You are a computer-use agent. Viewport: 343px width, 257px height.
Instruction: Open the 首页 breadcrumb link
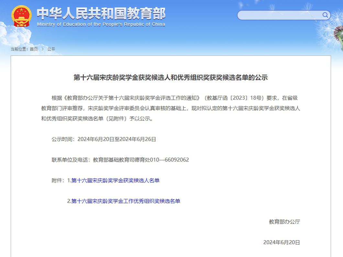(x=34, y=49)
